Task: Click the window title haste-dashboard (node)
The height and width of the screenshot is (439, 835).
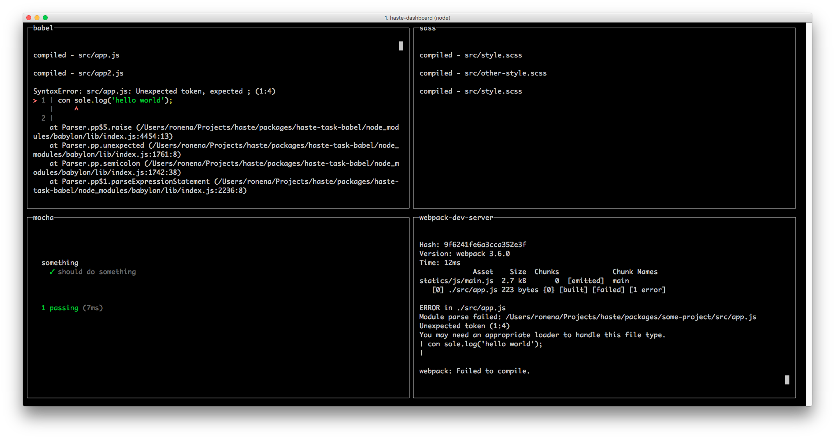Action: (x=417, y=18)
